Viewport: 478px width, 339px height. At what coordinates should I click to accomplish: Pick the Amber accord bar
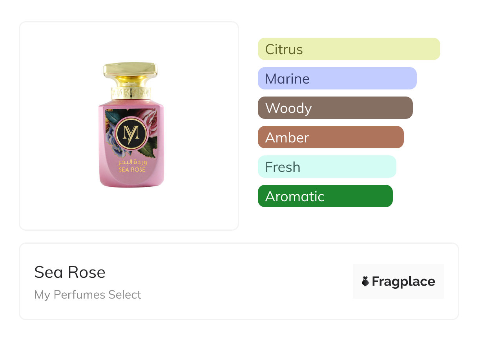tap(330, 137)
